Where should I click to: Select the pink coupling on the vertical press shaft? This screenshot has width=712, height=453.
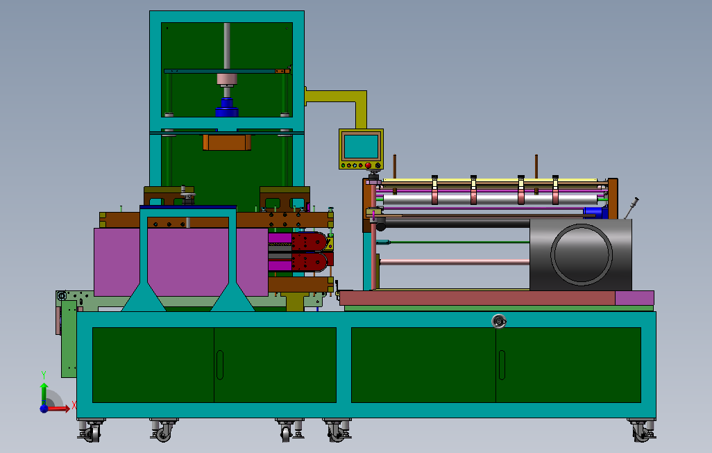pyautogui.click(x=227, y=80)
